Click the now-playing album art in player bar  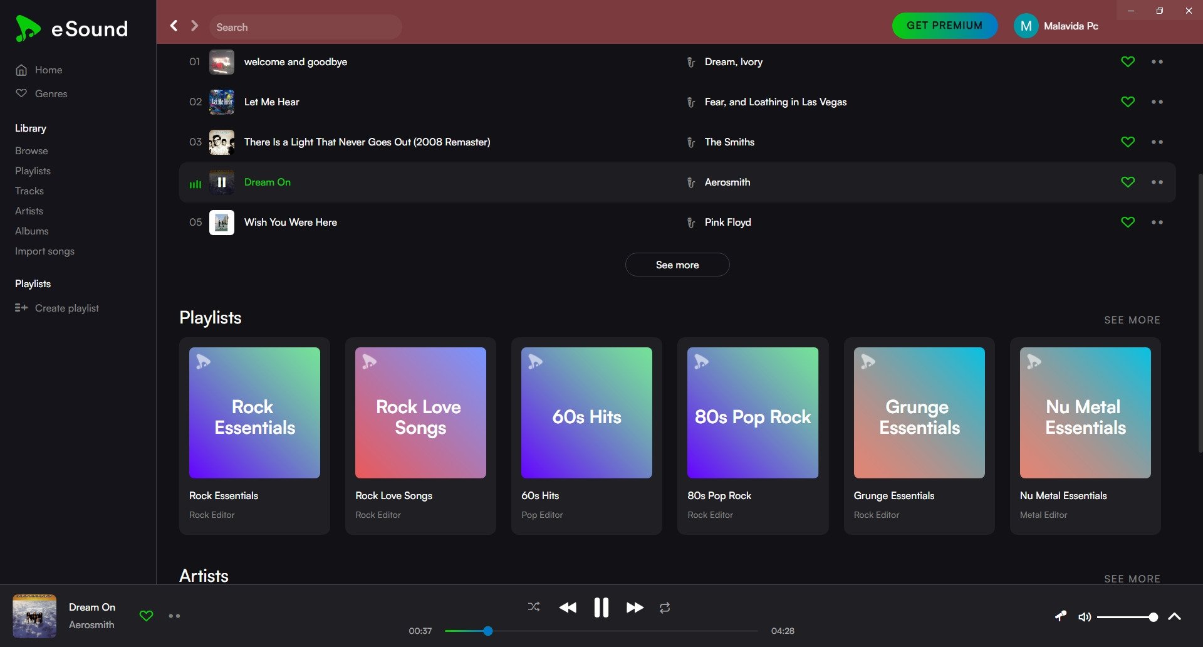(x=34, y=616)
